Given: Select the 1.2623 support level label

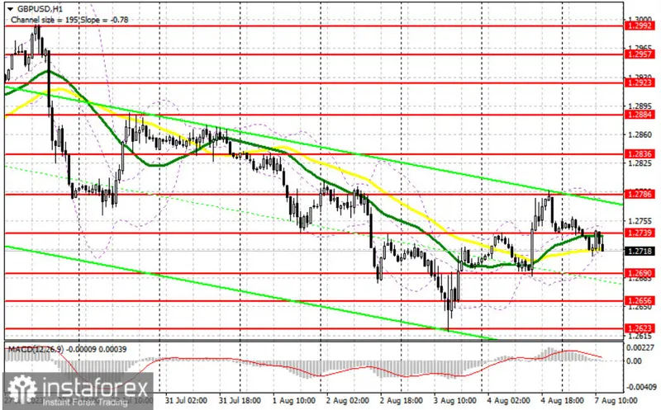Looking at the screenshot, I should point(640,328).
